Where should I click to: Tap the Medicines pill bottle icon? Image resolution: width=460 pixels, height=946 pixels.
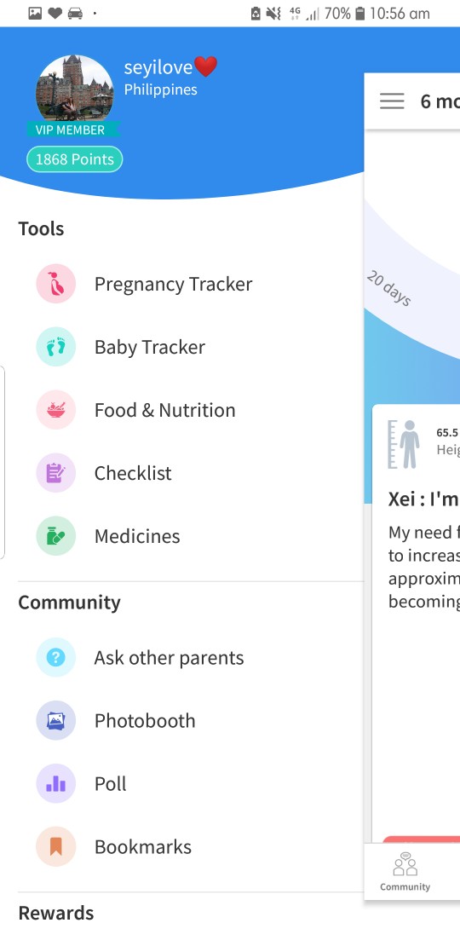tap(56, 536)
